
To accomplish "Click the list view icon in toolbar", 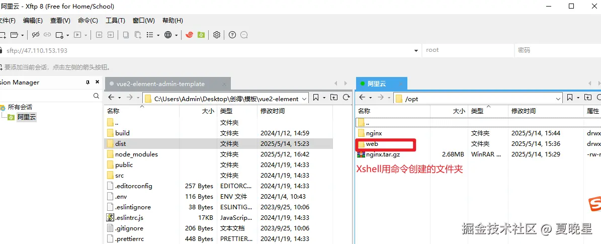I will [x=150, y=35].
